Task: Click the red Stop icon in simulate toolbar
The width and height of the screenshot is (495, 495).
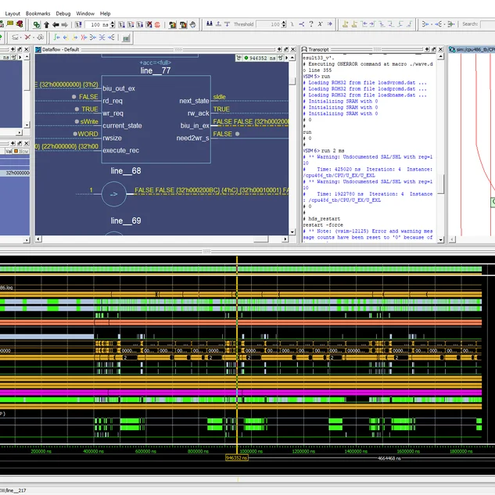Action: pyautogui.click(x=157, y=24)
